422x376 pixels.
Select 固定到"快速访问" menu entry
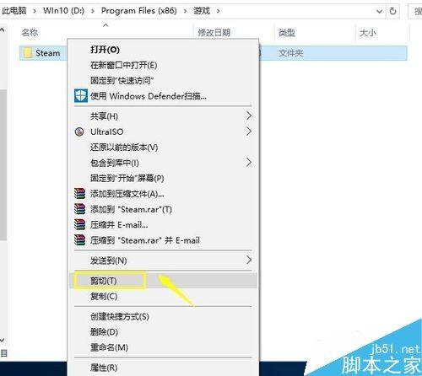163,81
